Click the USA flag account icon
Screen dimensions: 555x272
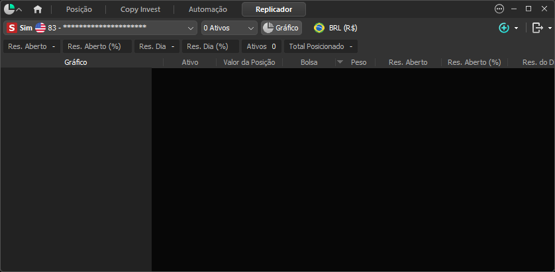40,28
